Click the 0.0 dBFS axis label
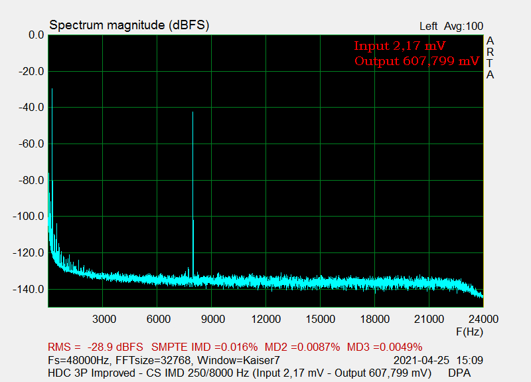 point(37,35)
